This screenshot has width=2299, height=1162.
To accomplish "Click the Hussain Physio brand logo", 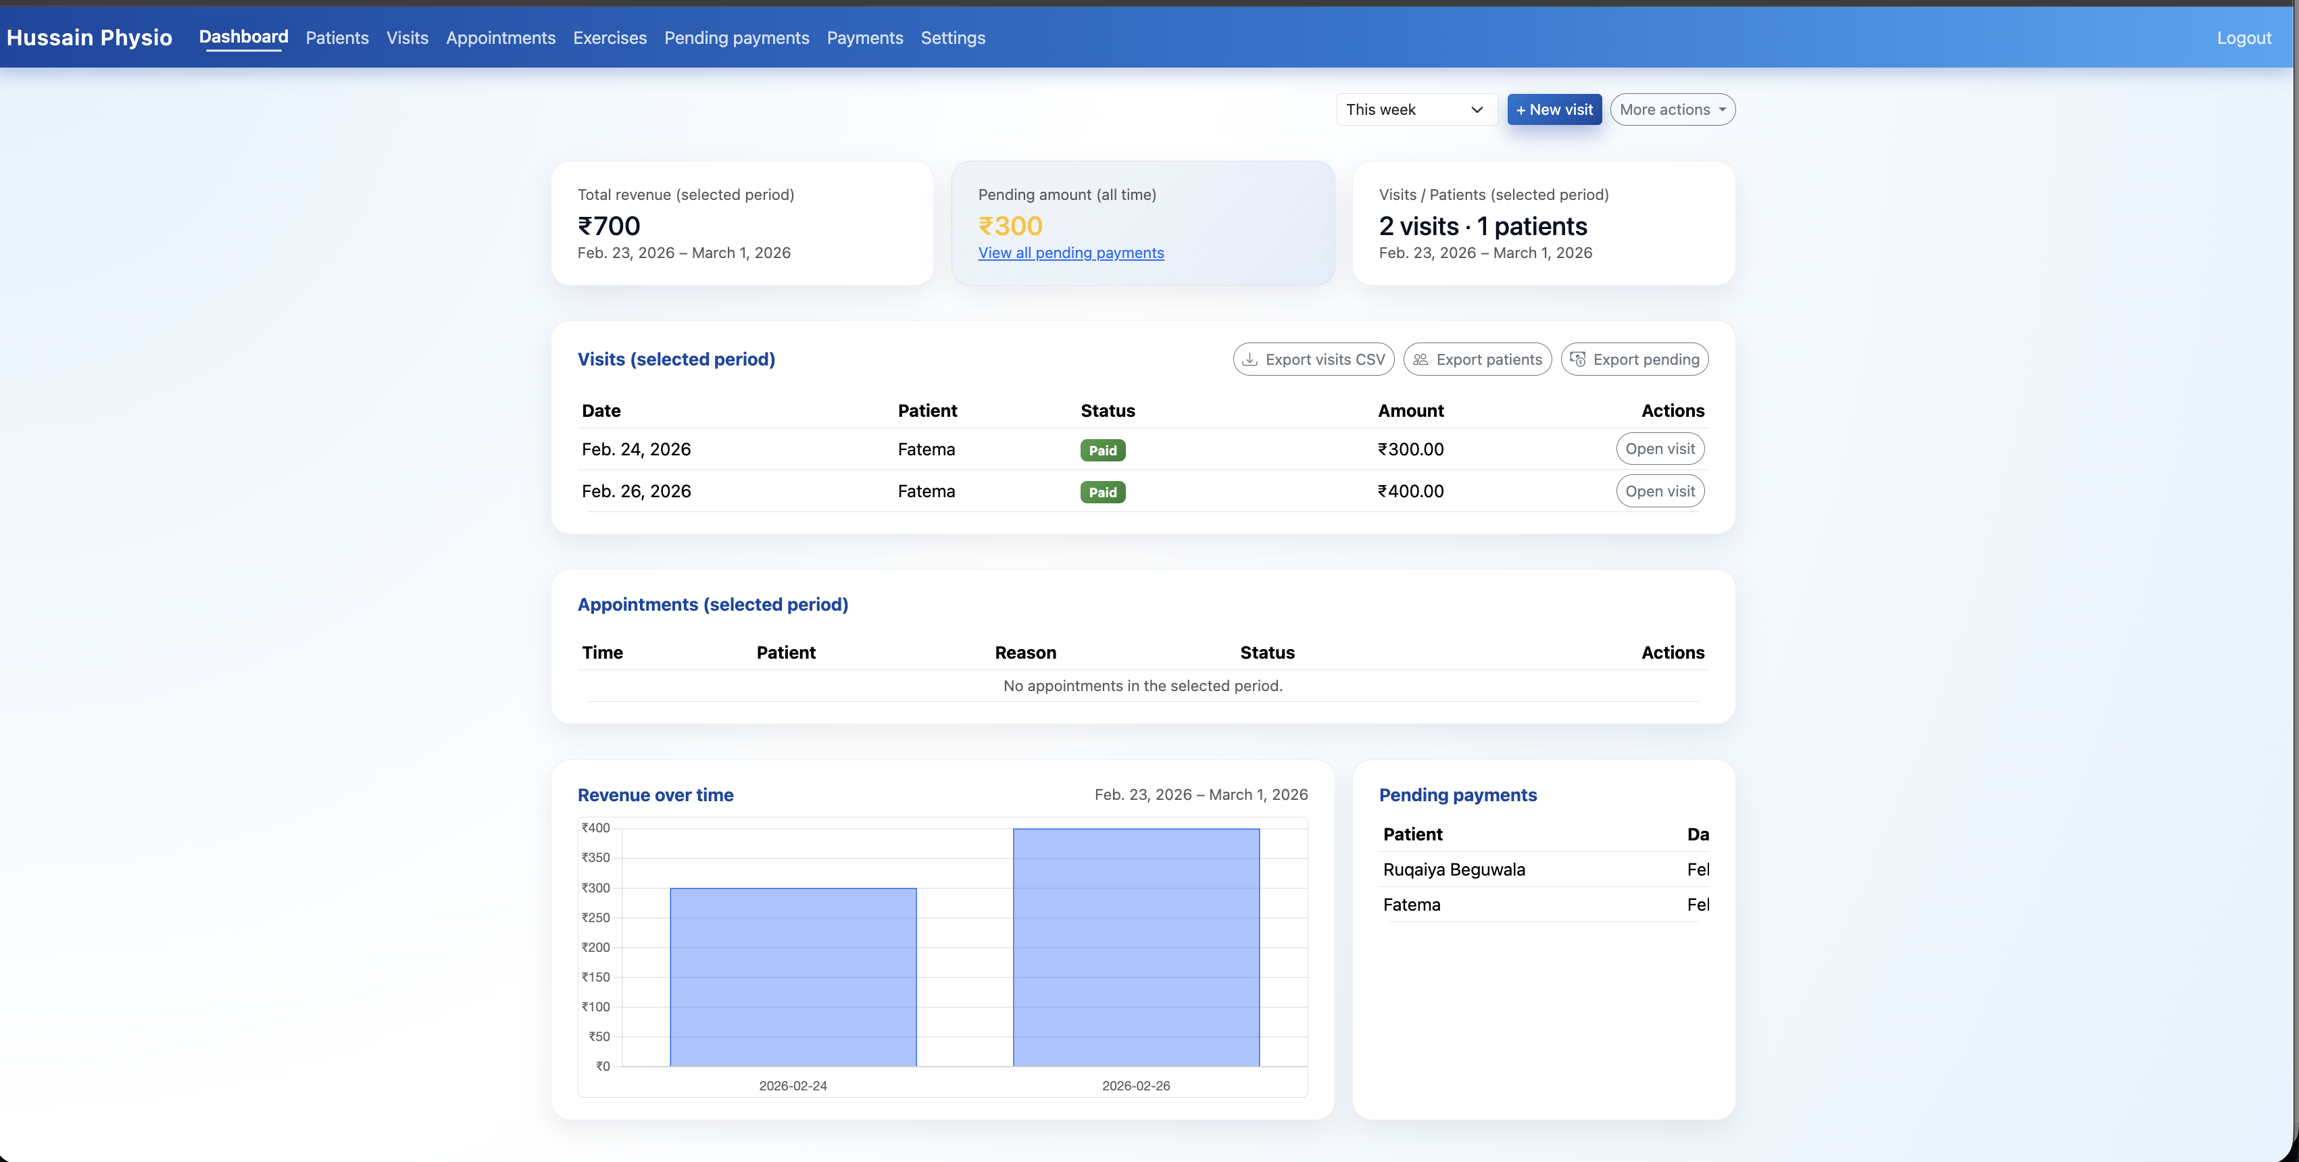I will tap(89, 37).
